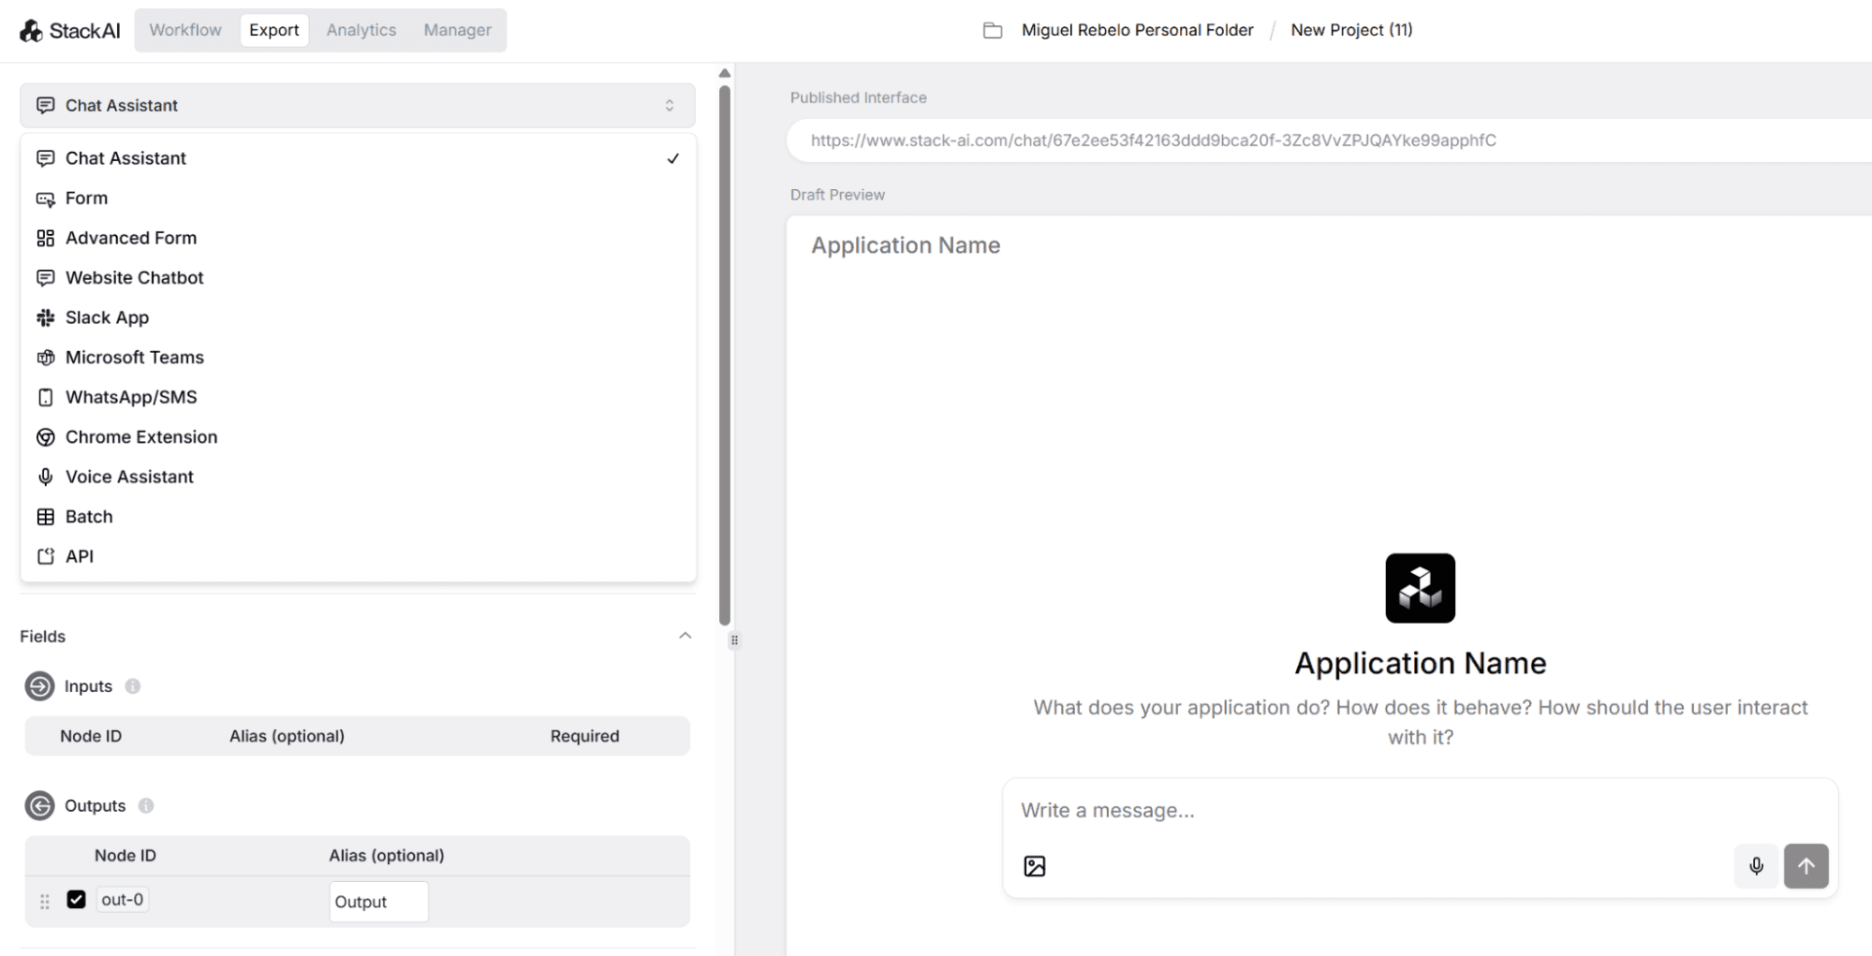Choose Chat Assistant from the list
The width and height of the screenshot is (1872, 956).
click(x=358, y=158)
